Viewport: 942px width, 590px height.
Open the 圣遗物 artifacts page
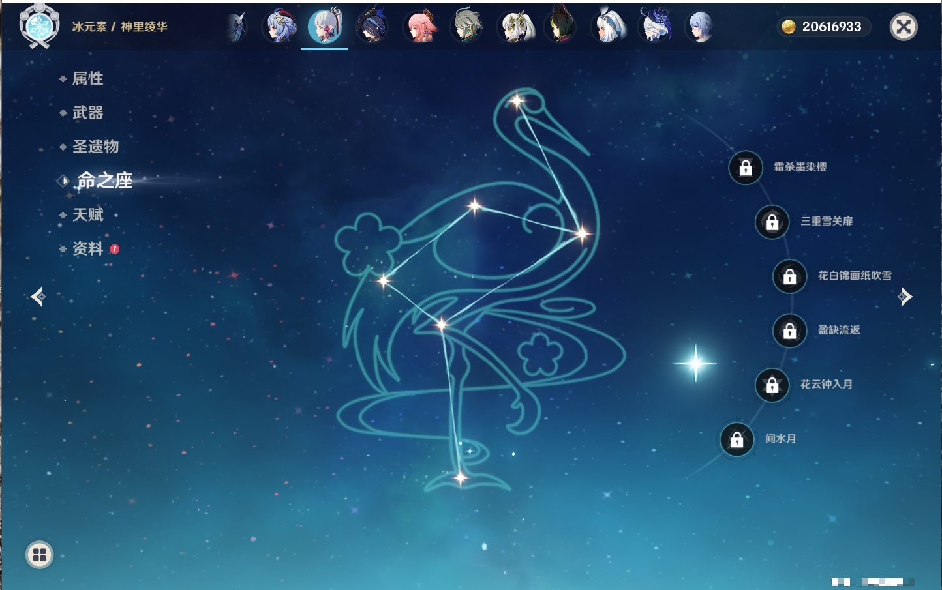pos(95,147)
